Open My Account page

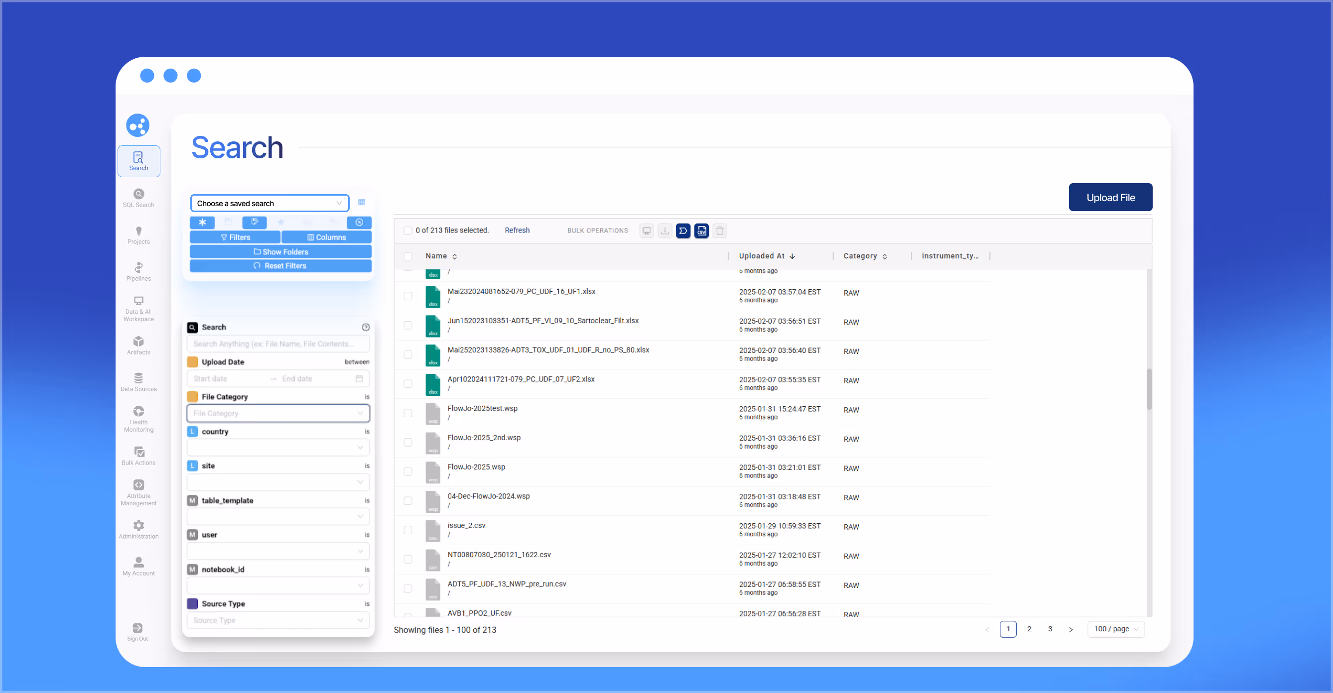[138, 567]
